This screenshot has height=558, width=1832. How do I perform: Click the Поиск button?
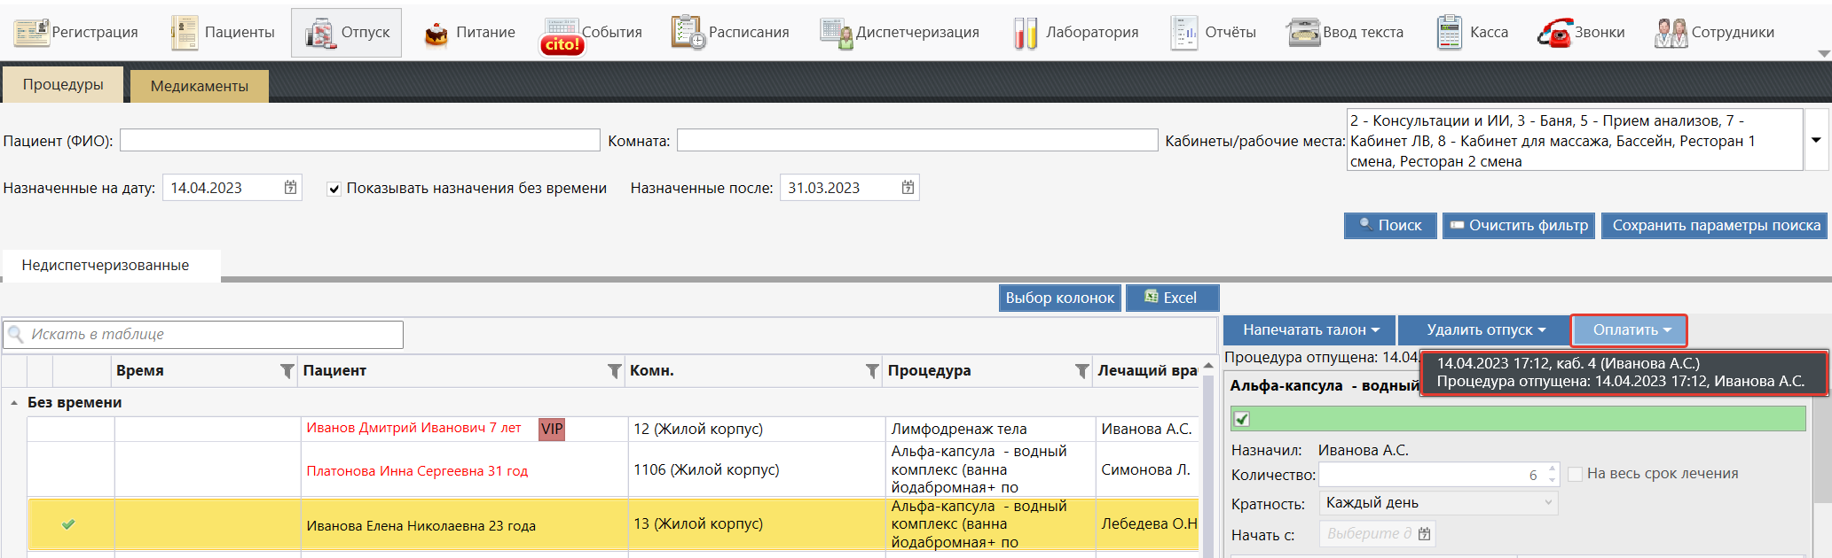[1390, 226]
